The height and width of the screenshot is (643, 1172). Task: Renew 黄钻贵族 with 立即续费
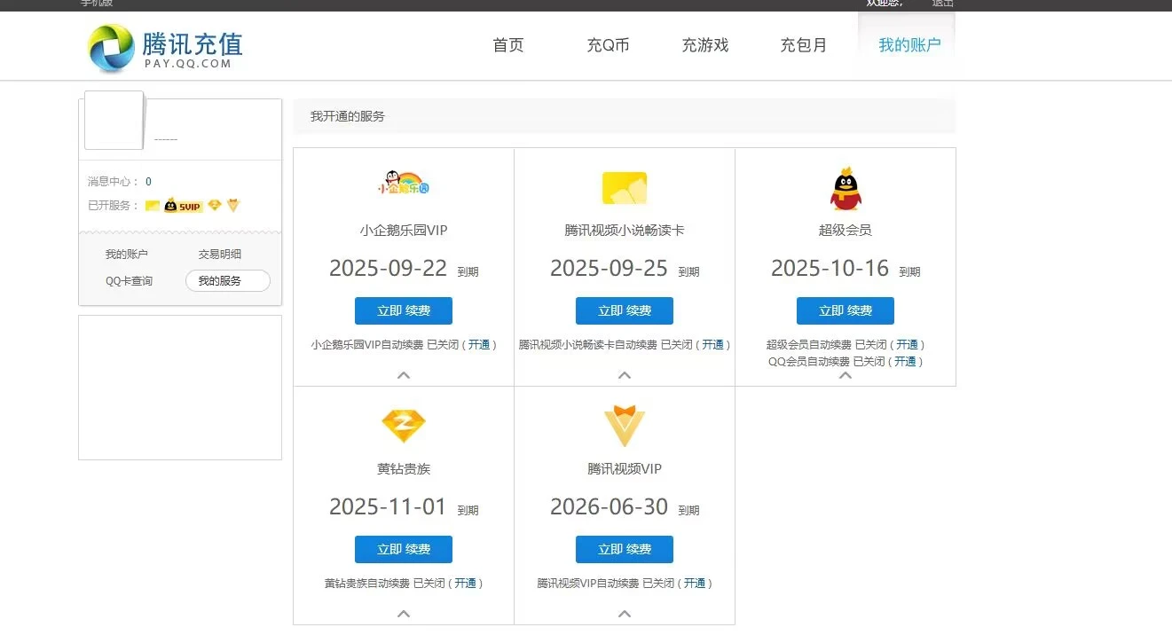[404, 550]
